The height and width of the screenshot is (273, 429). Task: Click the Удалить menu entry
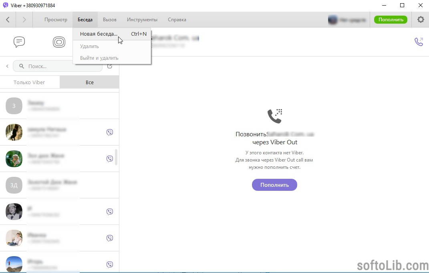[x=112, y=46]
